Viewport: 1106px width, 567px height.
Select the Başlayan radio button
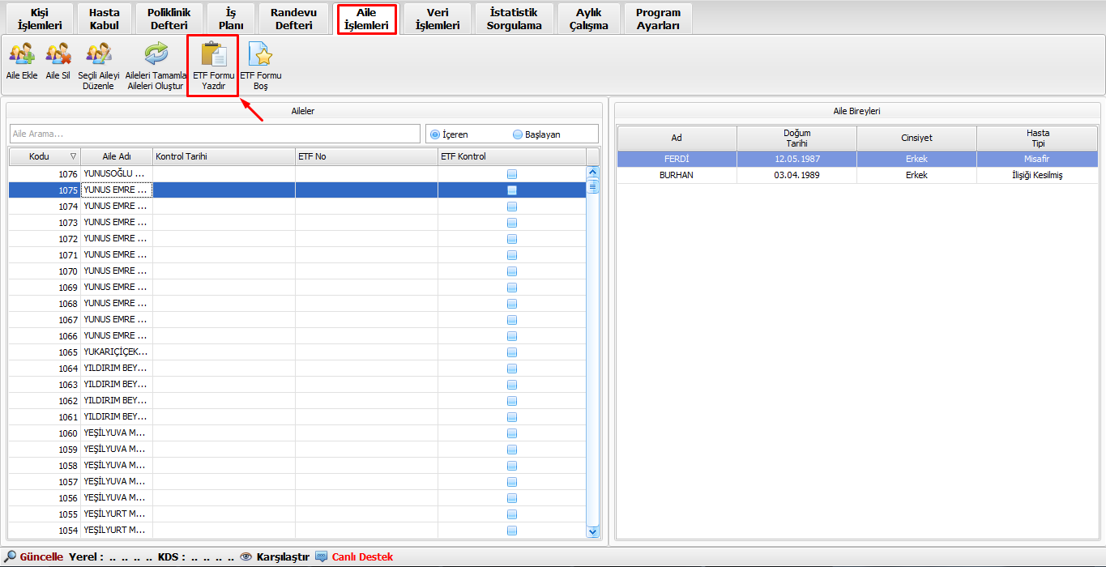point(518,134)
